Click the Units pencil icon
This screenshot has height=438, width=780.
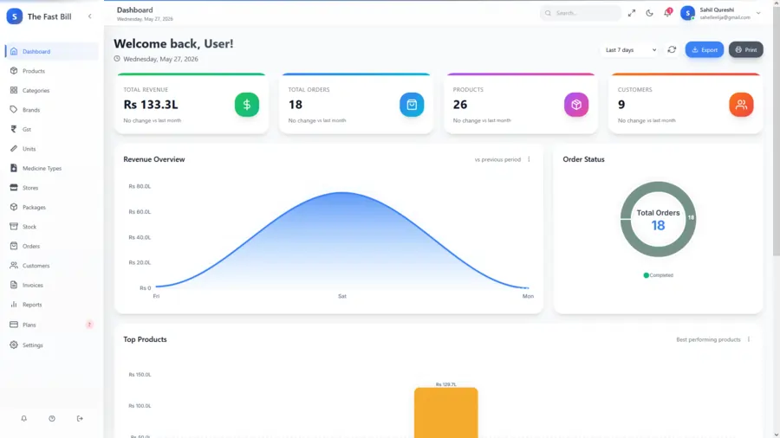point(13,149)
